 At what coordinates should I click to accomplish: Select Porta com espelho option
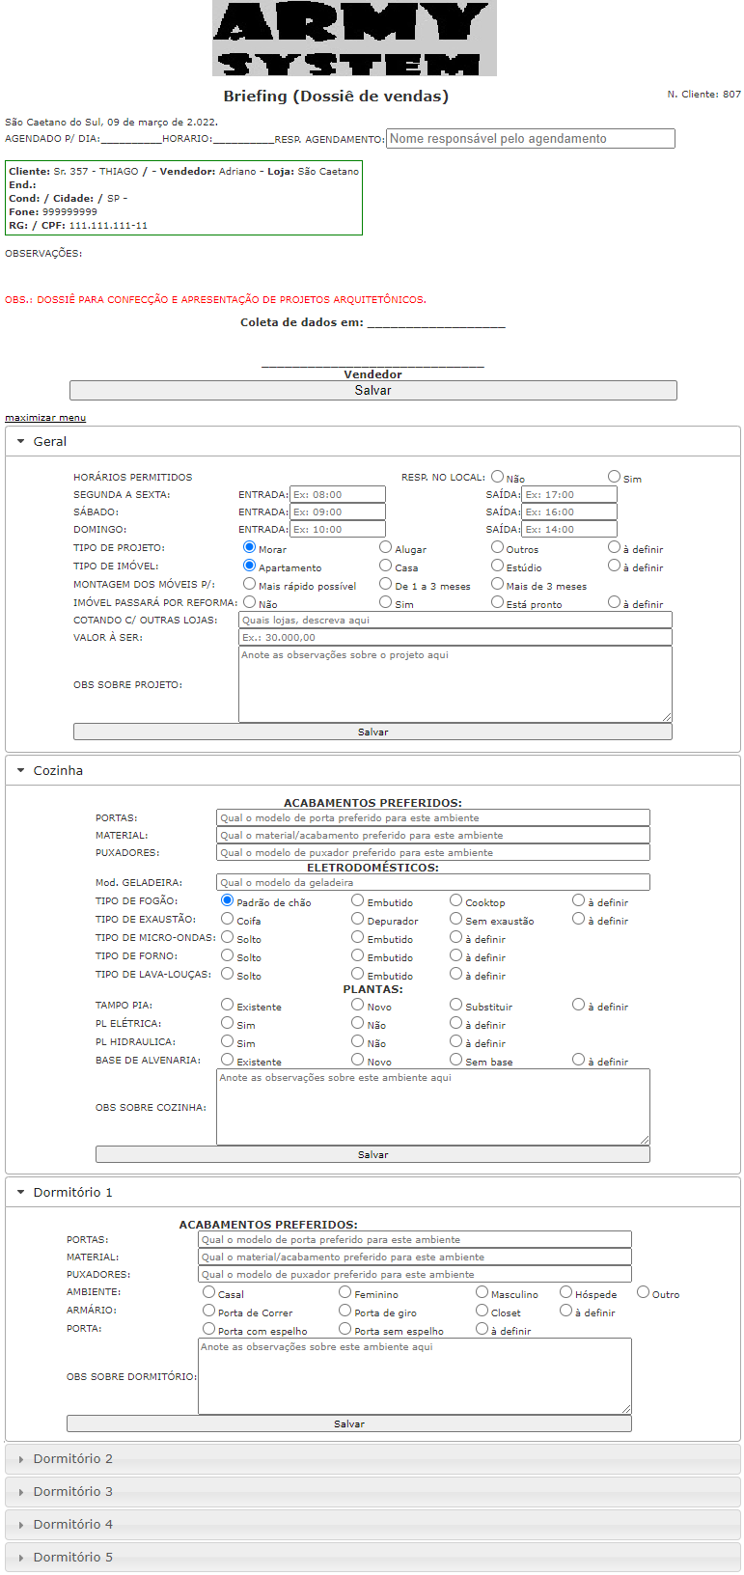[x=208, y=1328]
